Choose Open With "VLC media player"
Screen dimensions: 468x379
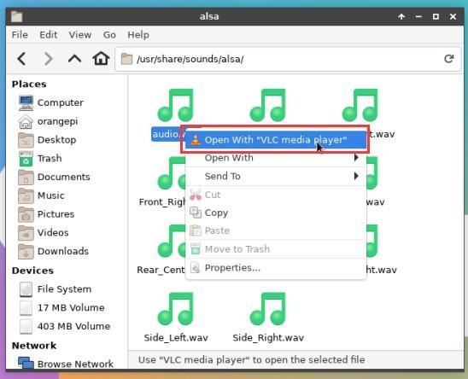coord(276,140)
